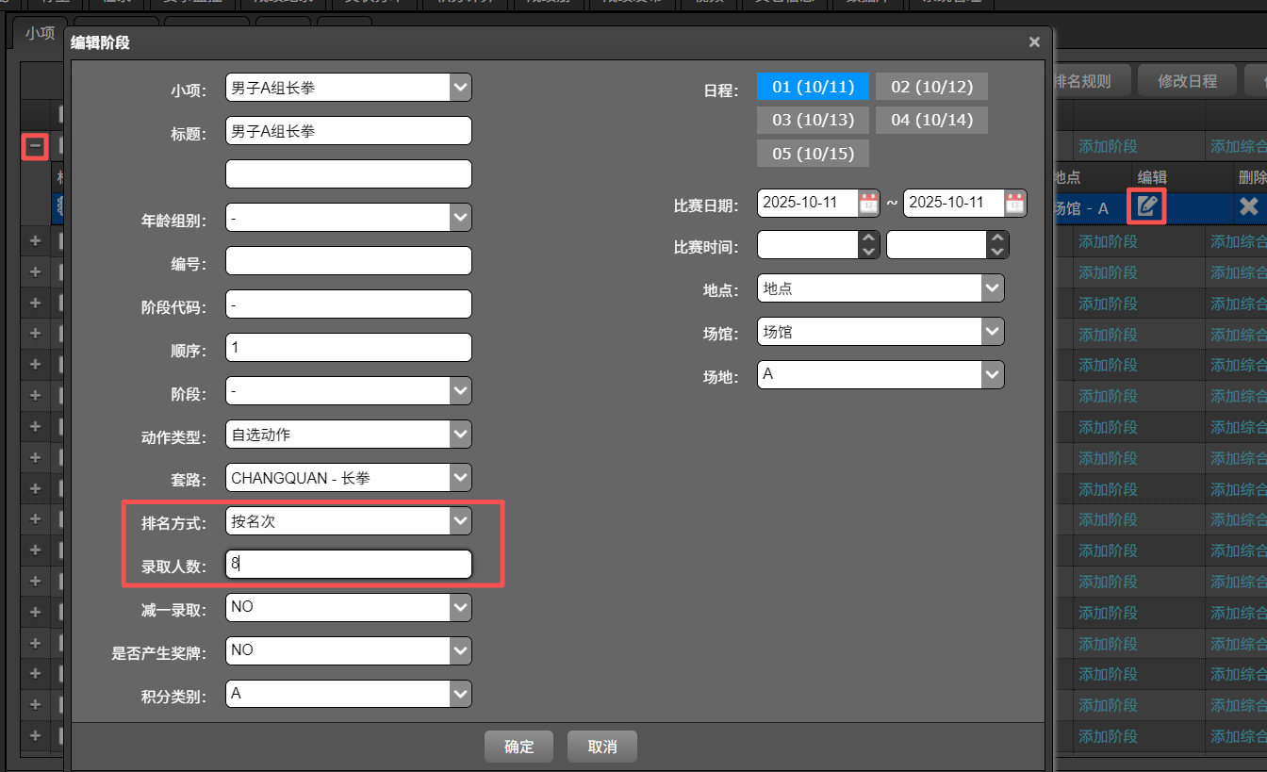Viewport: 1267px width, 772px height.
Task: Select schedule day 01 (10/11)
Action: (x=813, y=87)
